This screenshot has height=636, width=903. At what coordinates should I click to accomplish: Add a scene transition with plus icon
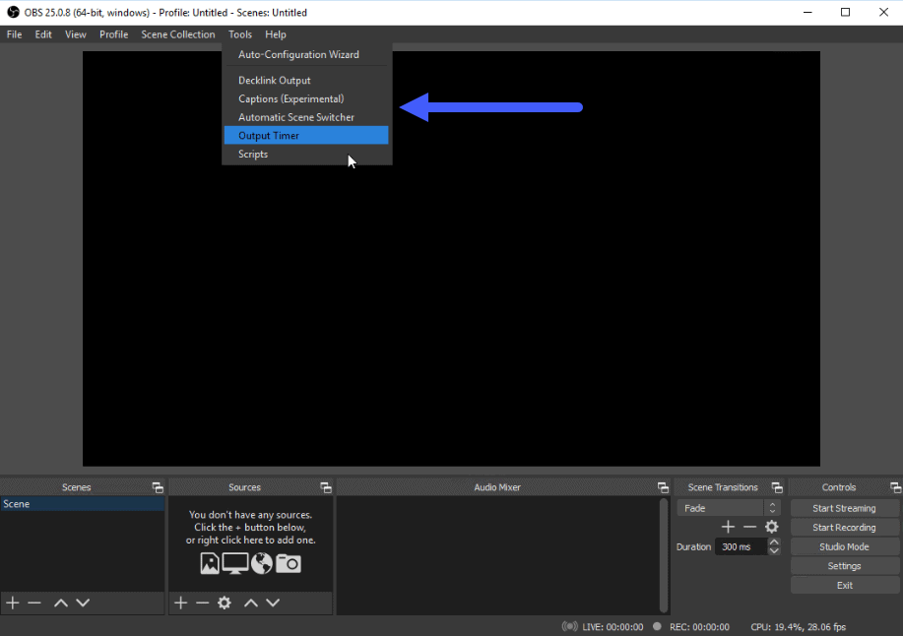tap(728, 527)
